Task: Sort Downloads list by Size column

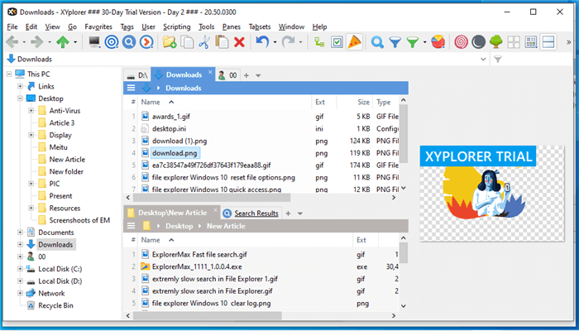Action: 363,102
